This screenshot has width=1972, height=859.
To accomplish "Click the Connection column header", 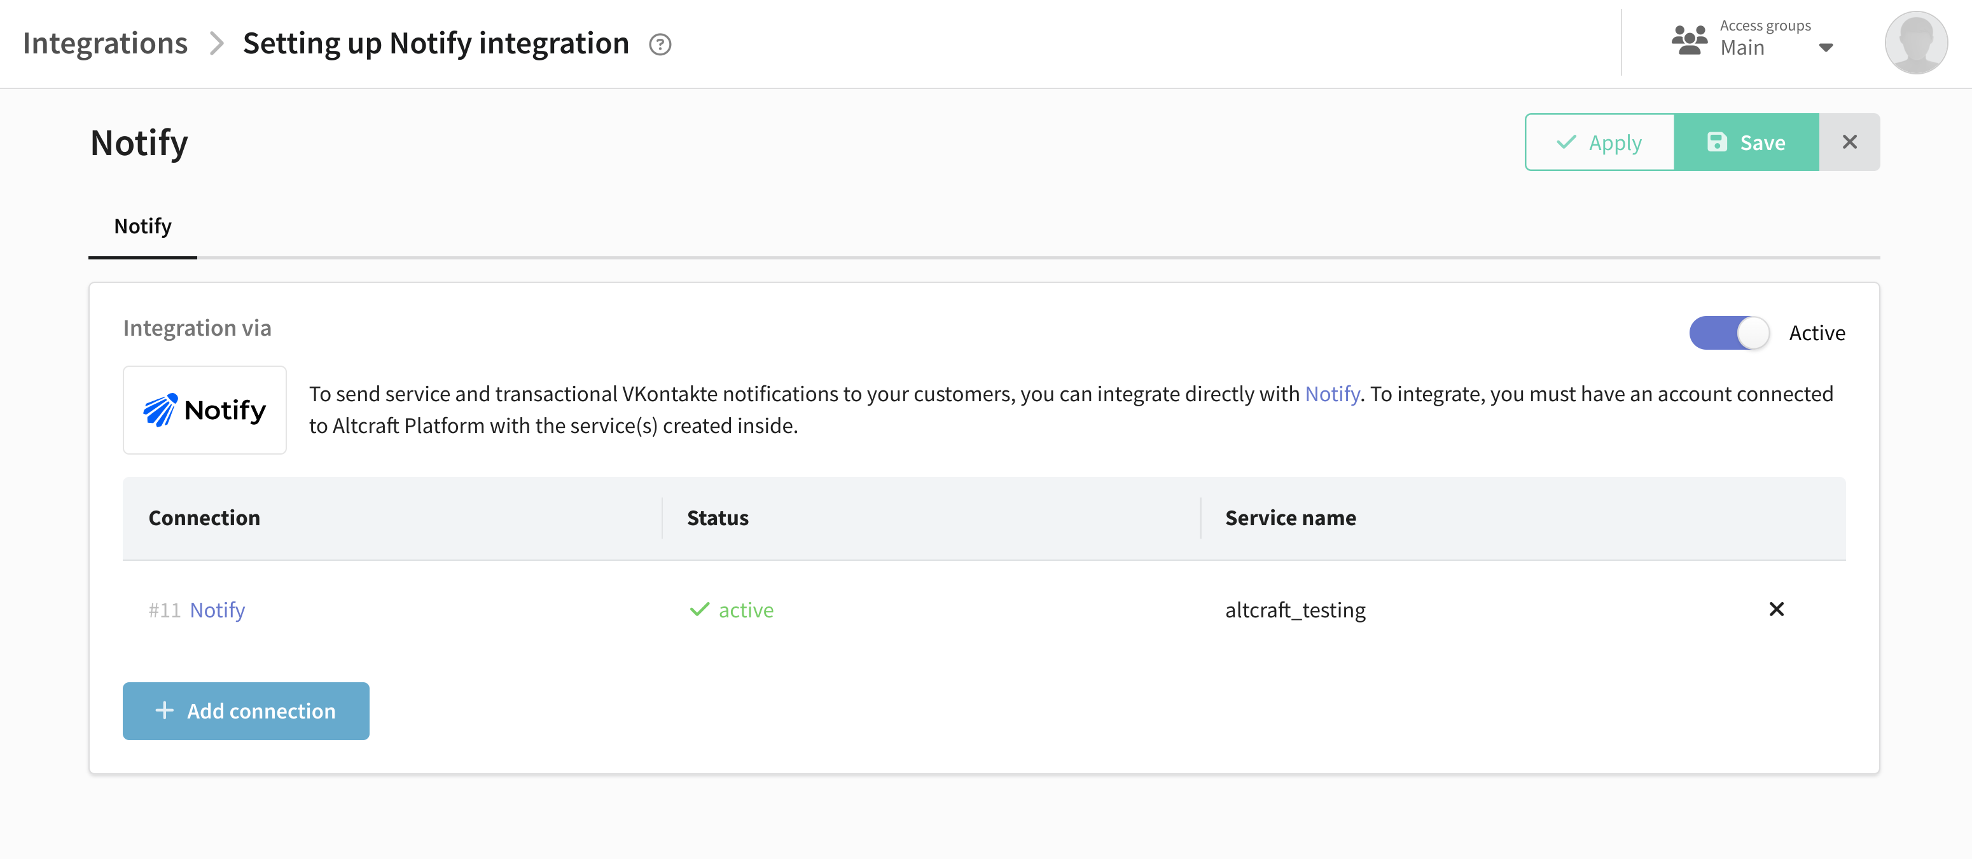I will click(204, 518).
